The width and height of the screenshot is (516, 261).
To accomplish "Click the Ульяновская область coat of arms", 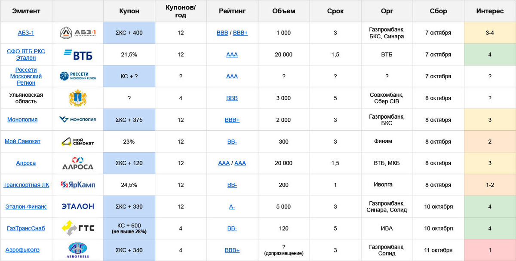I will (78, 98).
